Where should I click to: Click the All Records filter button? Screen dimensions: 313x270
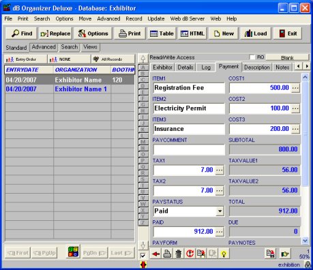point(113,59)
